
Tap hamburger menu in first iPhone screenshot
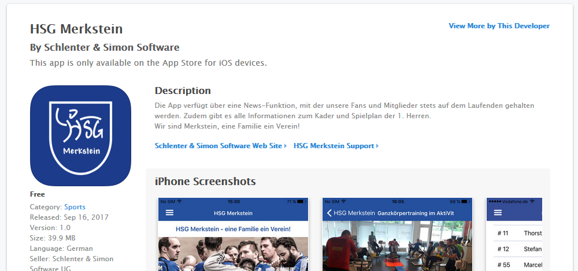[169, 213]
